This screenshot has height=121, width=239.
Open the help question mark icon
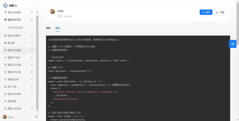click(36, 117)
